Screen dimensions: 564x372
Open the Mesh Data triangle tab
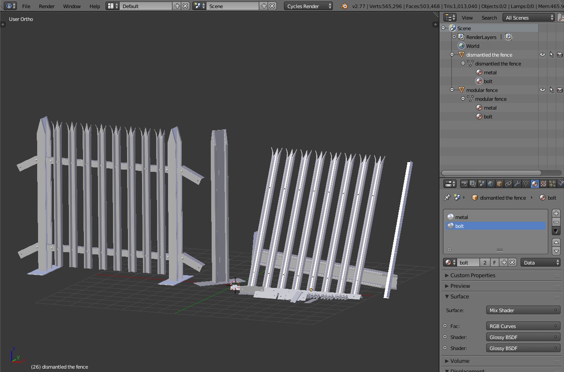526,184
